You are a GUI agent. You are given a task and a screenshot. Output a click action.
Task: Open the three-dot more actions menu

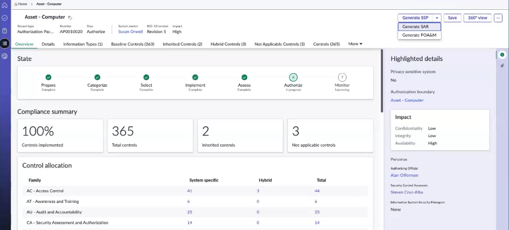click(498, 18)
